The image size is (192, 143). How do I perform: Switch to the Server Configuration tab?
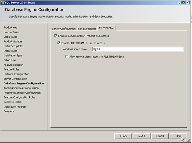(64, 29)
